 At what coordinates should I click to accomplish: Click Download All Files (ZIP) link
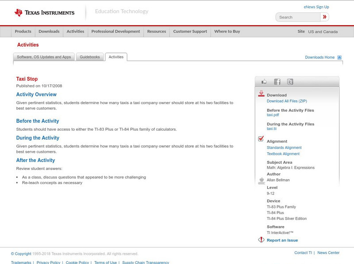click(x=287, y=101)
